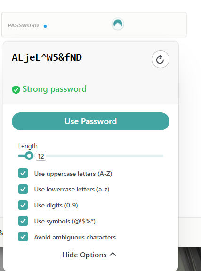Uncheck Use uppercase letters (A-Z)
Image resolution: width=201 pixels, height=271 pixels.
[x=23, y=173]
